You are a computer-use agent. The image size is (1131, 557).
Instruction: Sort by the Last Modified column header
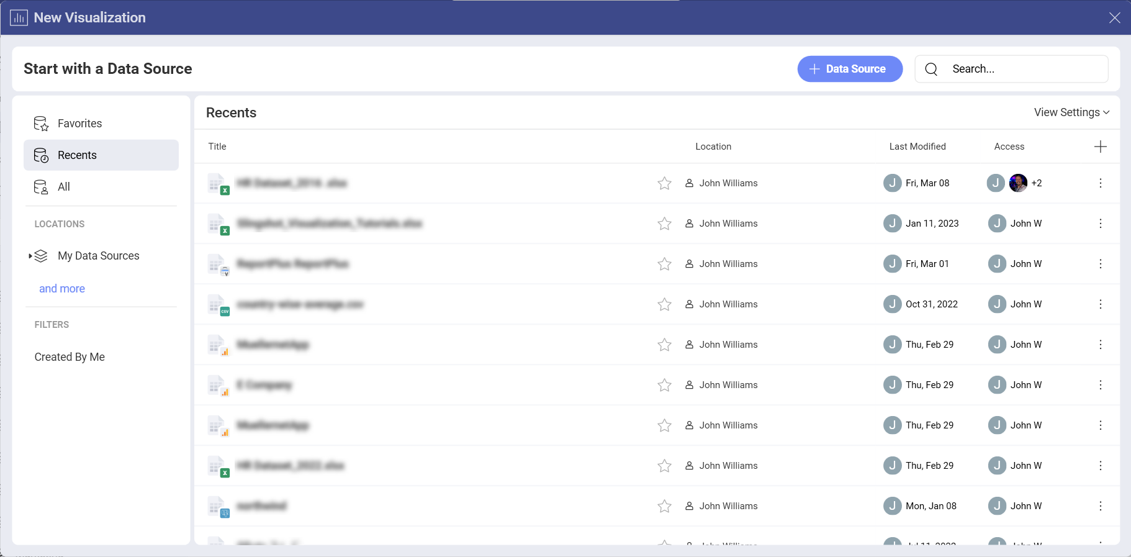(x=917, y=147)
